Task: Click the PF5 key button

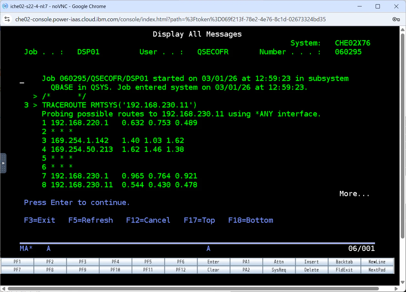Action: coord(148,262)
